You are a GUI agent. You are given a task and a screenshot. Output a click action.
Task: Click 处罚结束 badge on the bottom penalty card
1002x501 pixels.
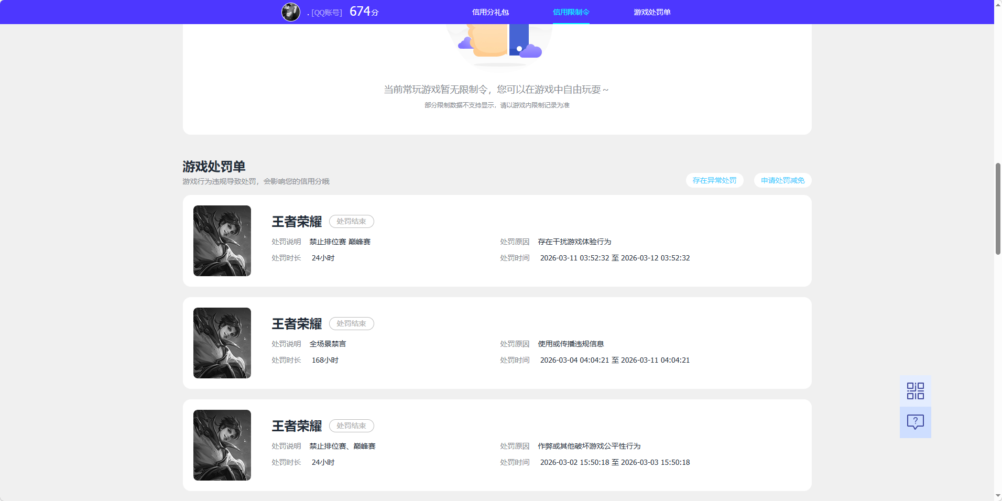[x=351, y=426]
